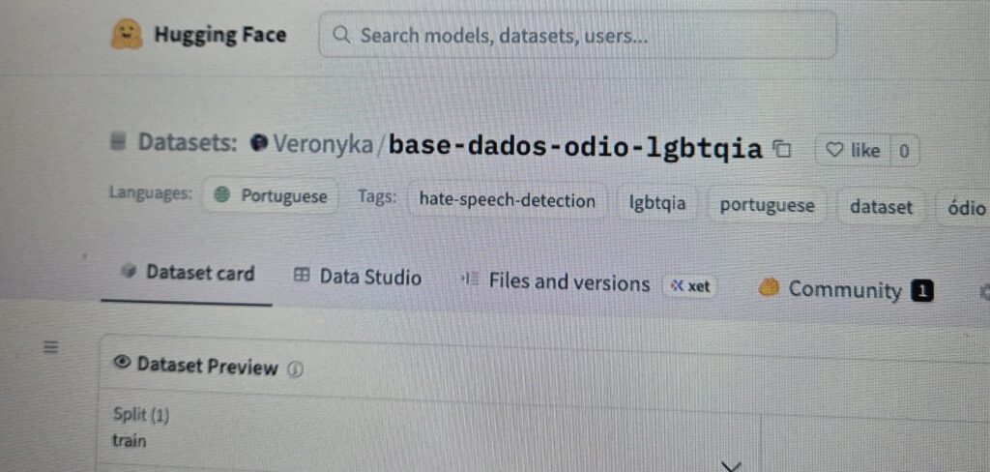Click the hate-speech-detection tag
Image resolution: width=990 pixels, height=472 pixels.
(x=507, y=201)
